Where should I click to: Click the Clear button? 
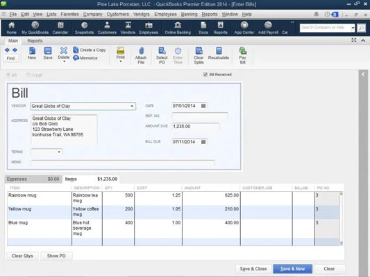coord(329,269)
